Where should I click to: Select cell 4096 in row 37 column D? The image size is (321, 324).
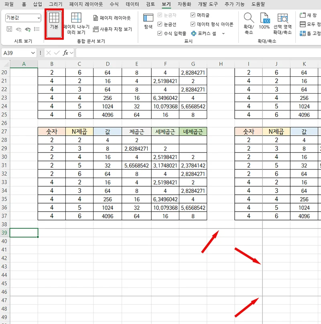coord(108,216)
